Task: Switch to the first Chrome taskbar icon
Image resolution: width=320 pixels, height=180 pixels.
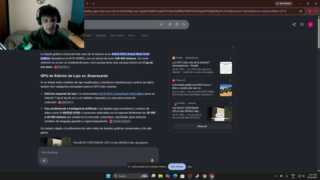Action: [204, 176]
